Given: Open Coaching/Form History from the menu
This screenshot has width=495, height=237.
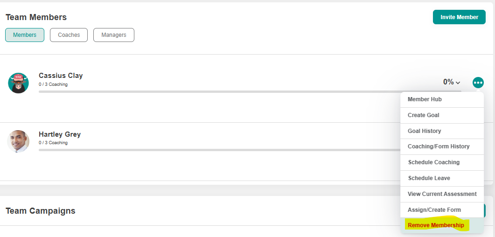Looking at the screenshot, I should [x=439, y=146].
